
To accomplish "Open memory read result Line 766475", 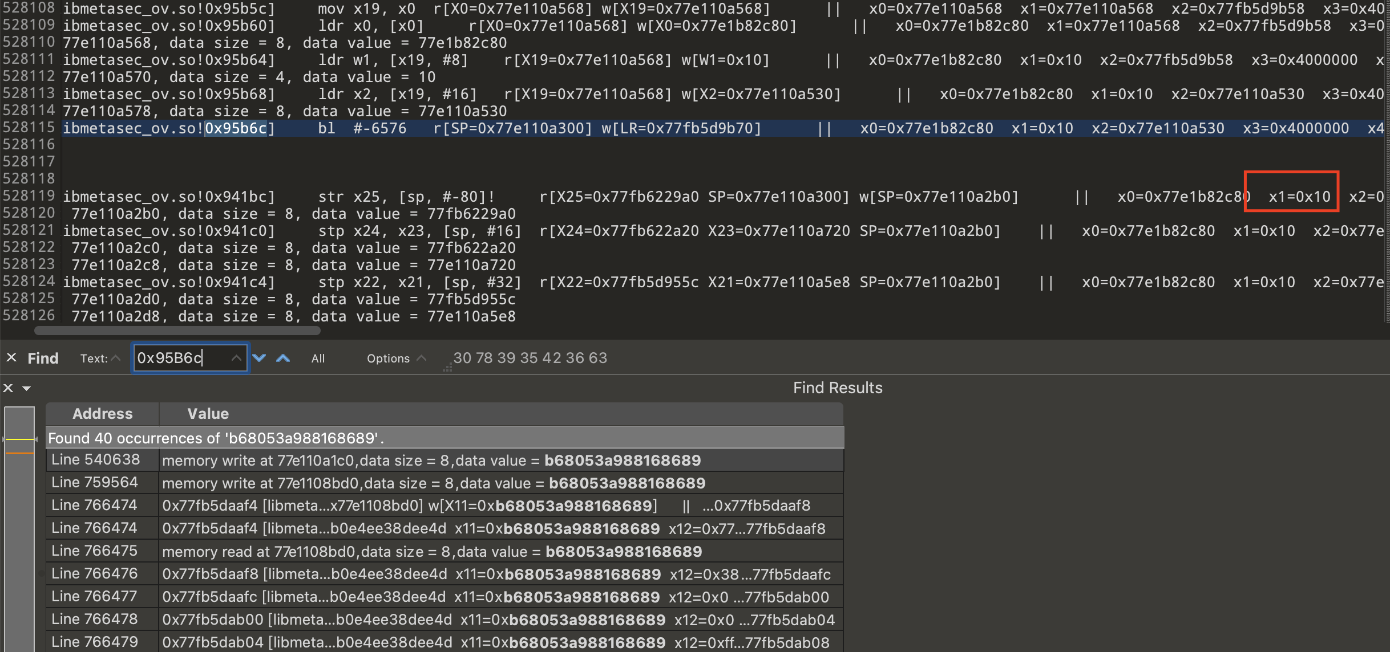I will (x=95, y=551).
